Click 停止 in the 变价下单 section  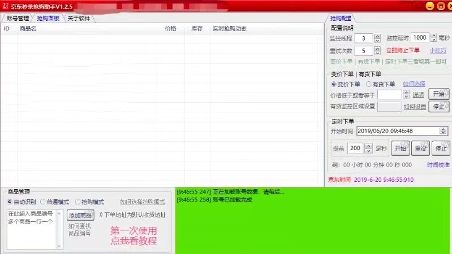(x=439, y=107)
